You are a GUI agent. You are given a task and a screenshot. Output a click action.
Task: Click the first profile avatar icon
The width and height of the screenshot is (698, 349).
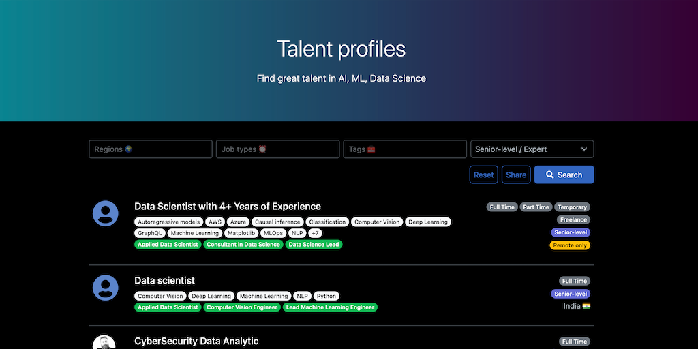[x=105, y=213]
